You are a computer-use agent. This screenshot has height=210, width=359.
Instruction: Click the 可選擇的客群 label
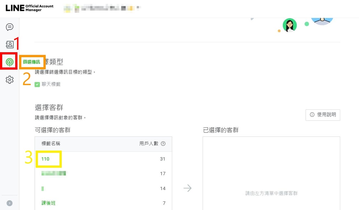53,130
